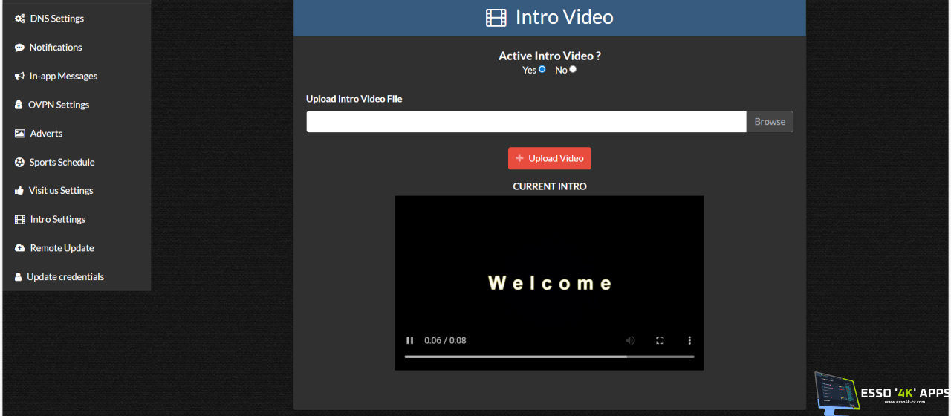
Task: Open Intro Settings in the sidebar
Action: point(57,219)
